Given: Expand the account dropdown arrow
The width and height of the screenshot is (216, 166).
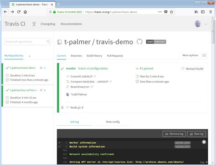Looking at the screenshot, I should [x=206, y=24].
